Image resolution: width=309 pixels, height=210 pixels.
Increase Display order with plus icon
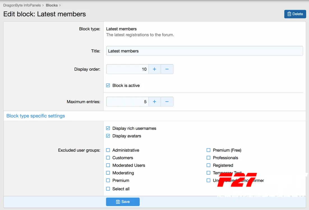click(x=154, y=69)
